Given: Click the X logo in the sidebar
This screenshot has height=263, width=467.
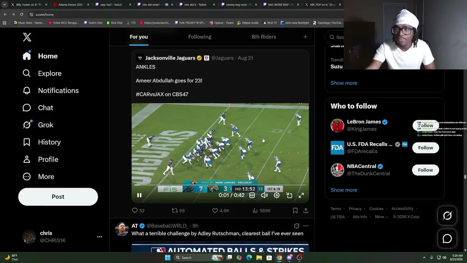Looking at the screenshot, I should pyautogui.click(x=27, y=37).
